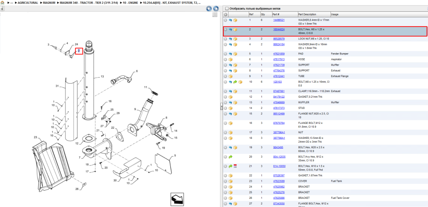This screenshot has width=428, height=207.
Task: Click the add plus icon for ref 5 PAD
Action: pos(226,54)
